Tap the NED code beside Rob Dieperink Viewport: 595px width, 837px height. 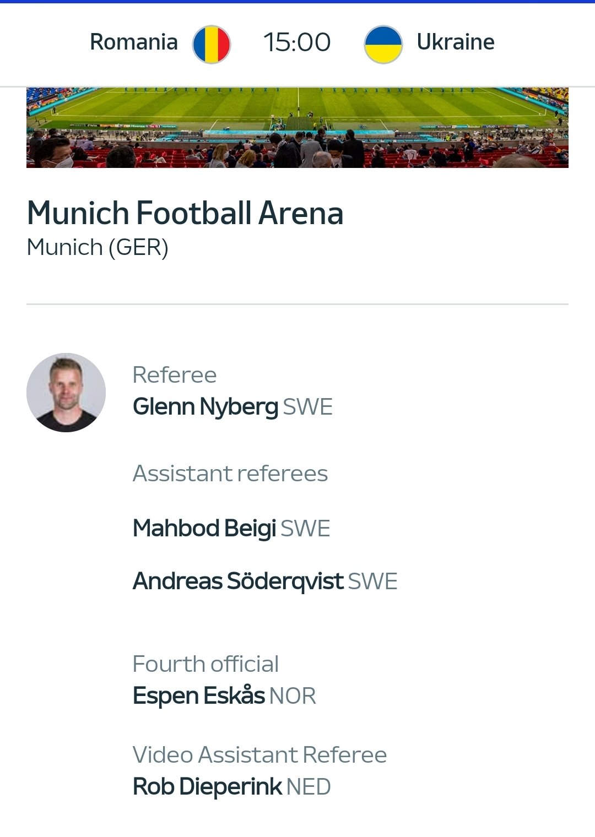[309, 787]
